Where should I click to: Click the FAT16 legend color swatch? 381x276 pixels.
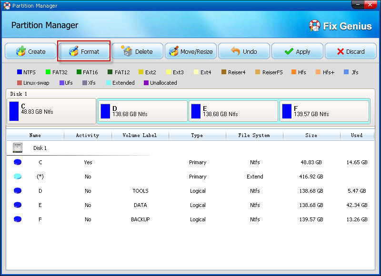[79, 72]
